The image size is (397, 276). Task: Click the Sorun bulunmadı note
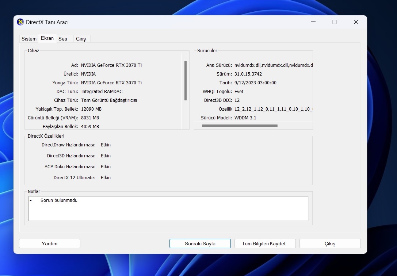point(59,200)
